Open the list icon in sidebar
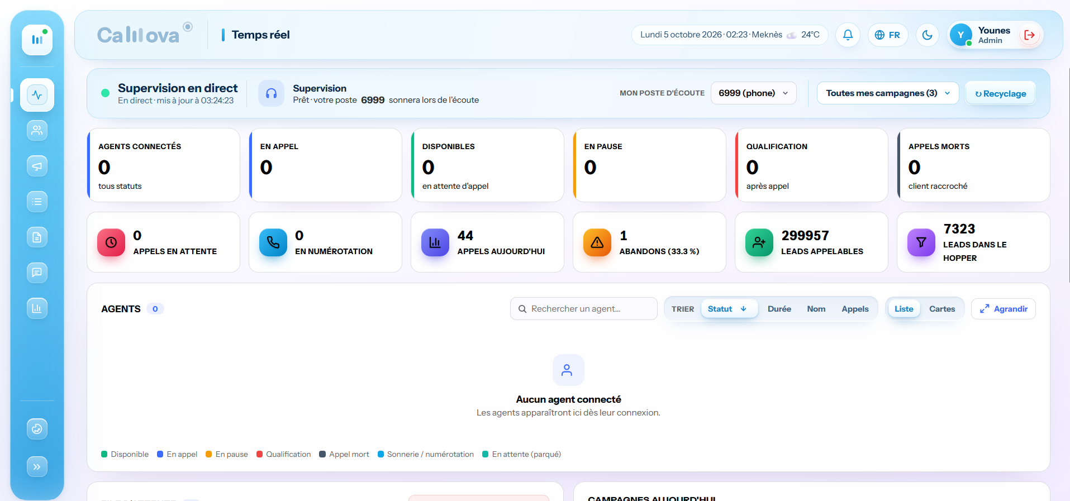Image resolution: width=1070 pixels, height=501 pixels. click(37, 202)
